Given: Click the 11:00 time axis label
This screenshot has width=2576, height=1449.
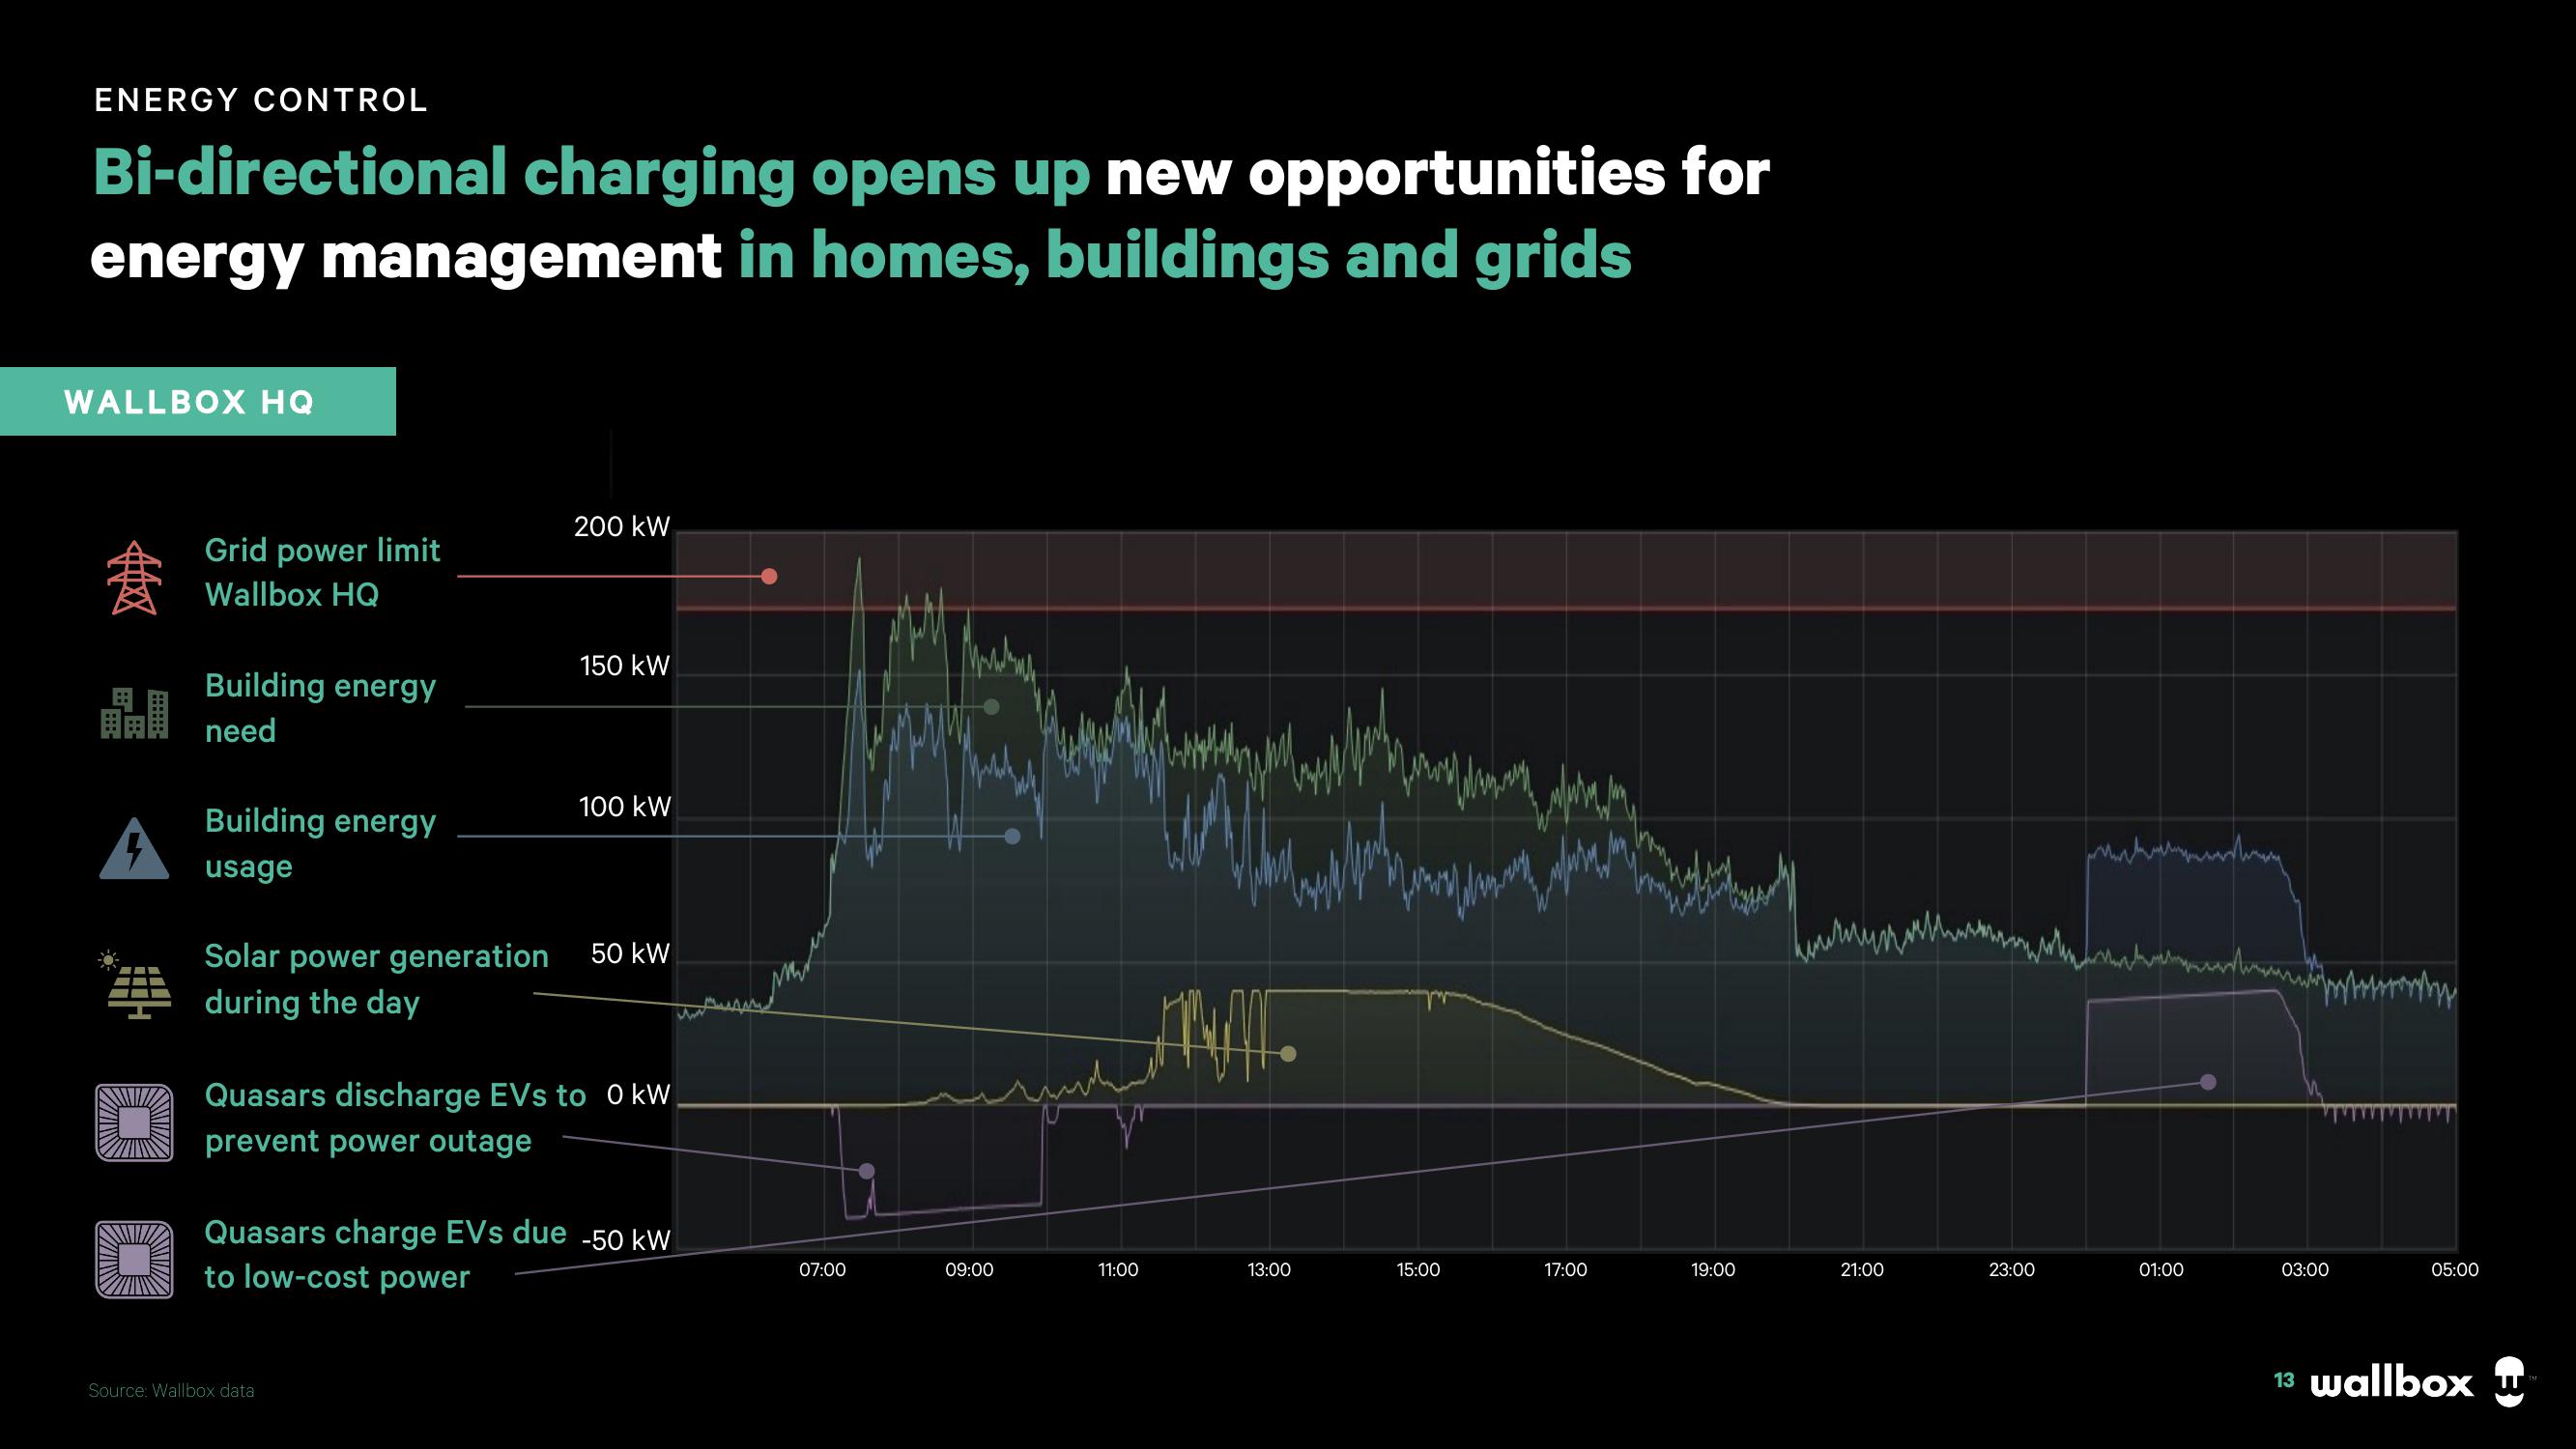Looking at the screenshot, I should [x=1118, y=1270].
